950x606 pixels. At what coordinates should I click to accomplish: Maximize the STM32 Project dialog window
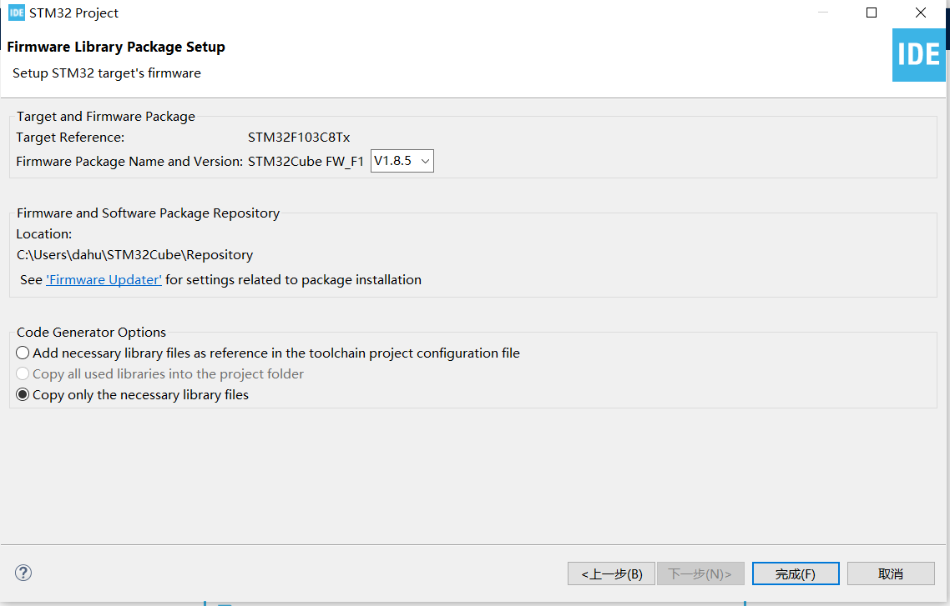click(872, 13)
